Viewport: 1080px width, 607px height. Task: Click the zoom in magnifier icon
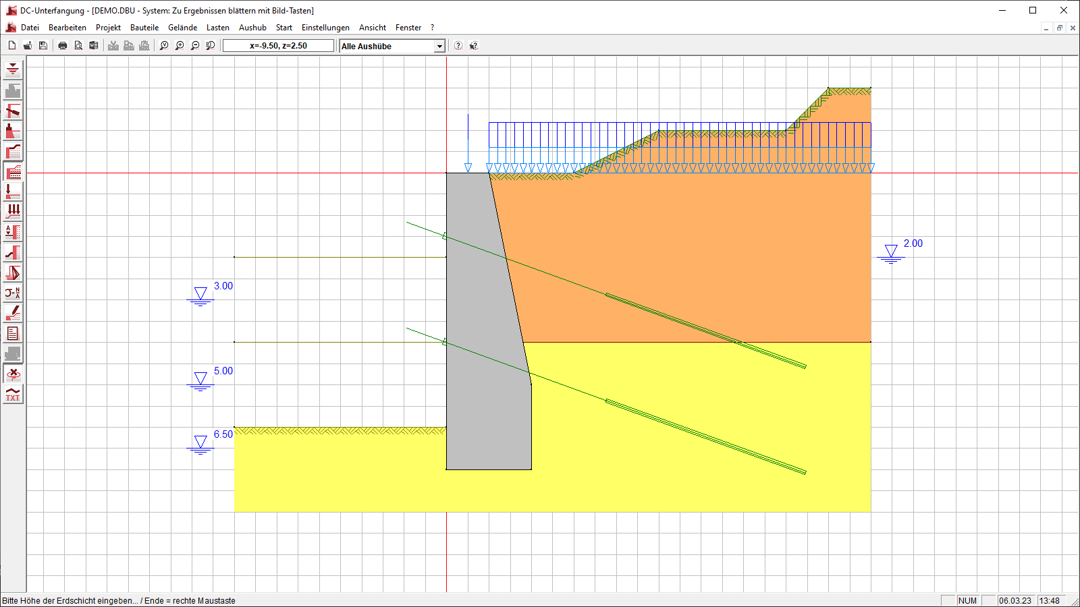(180, 46)
